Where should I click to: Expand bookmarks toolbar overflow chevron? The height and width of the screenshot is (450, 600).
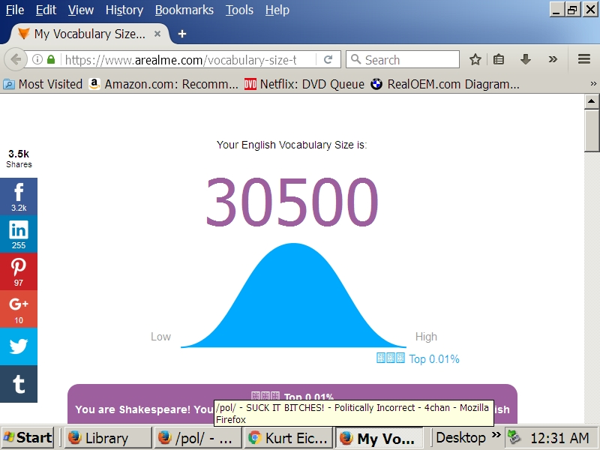(x=593, y=84)
